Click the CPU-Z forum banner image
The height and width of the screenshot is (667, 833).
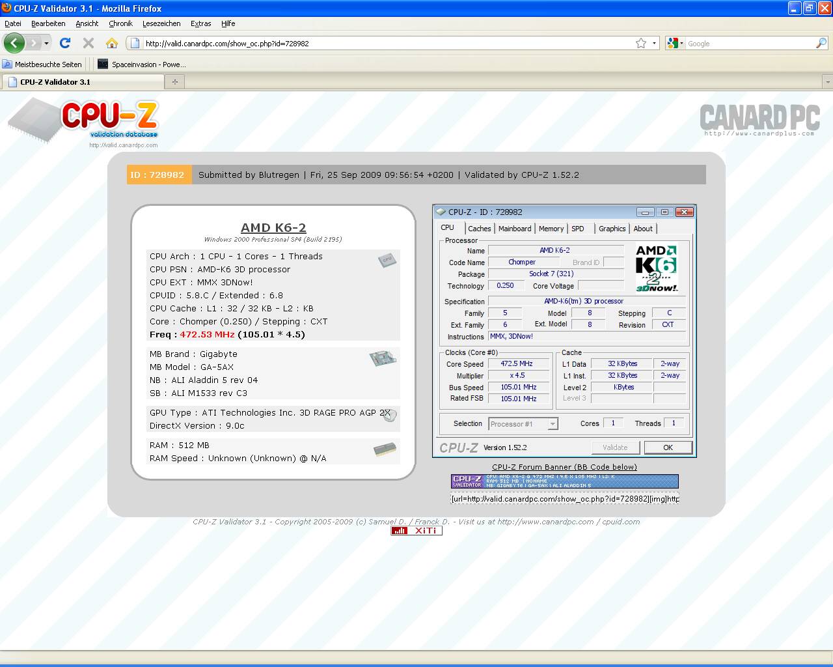coord(564,481)
